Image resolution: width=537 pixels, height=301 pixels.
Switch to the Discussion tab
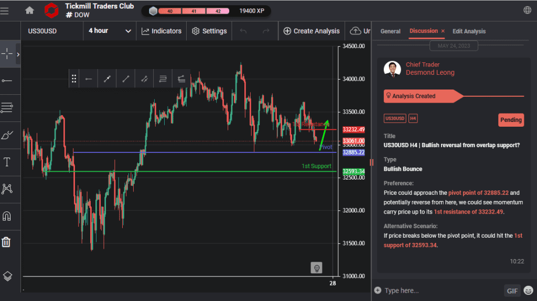pyautogui.click(x=423, y=31)
